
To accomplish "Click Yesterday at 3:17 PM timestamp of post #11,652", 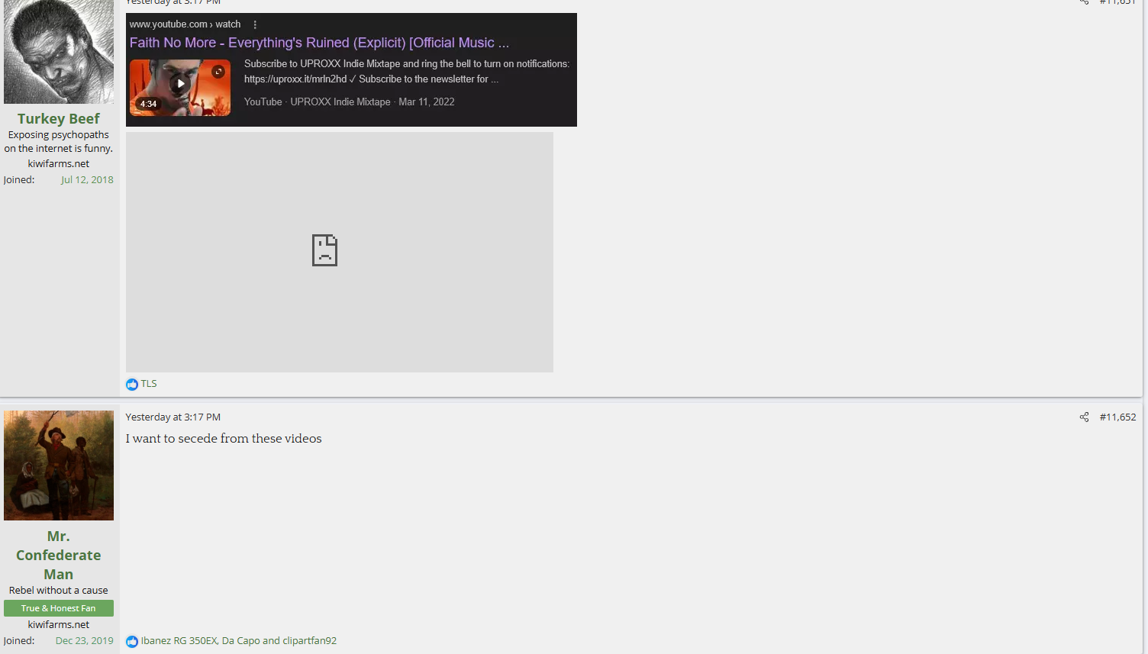I will pos(173,417).
